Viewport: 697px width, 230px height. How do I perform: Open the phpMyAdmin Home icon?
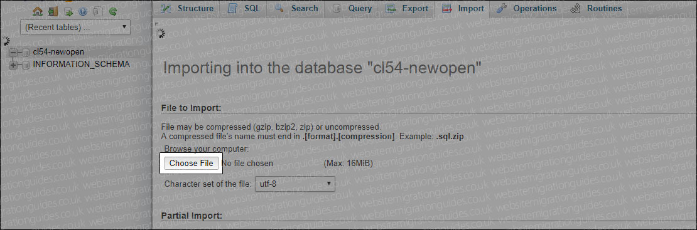click(38, 11)
